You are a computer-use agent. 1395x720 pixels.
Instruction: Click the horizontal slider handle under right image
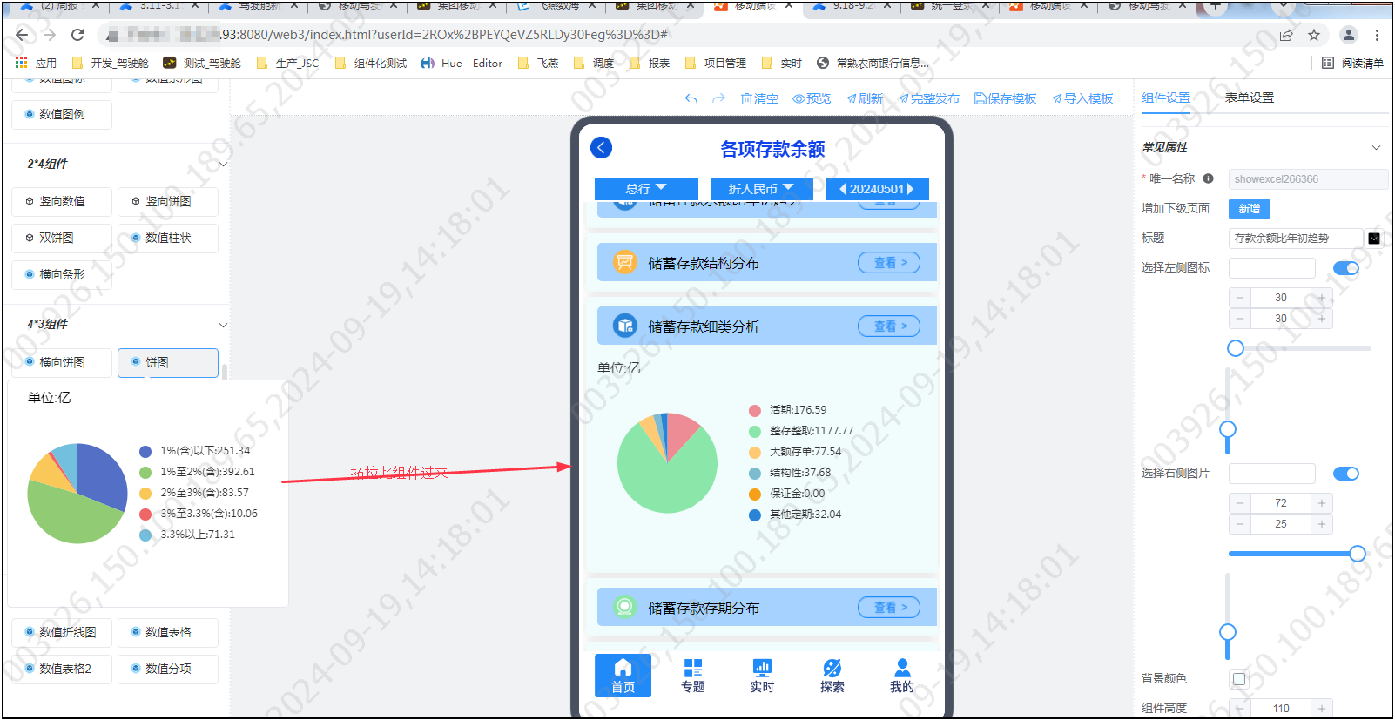[x=1358, y=554]
